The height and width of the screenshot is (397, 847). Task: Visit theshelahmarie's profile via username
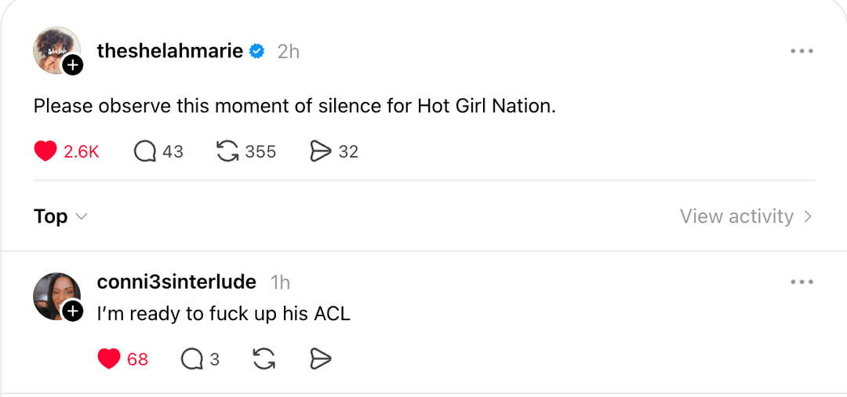coord(169,52)
